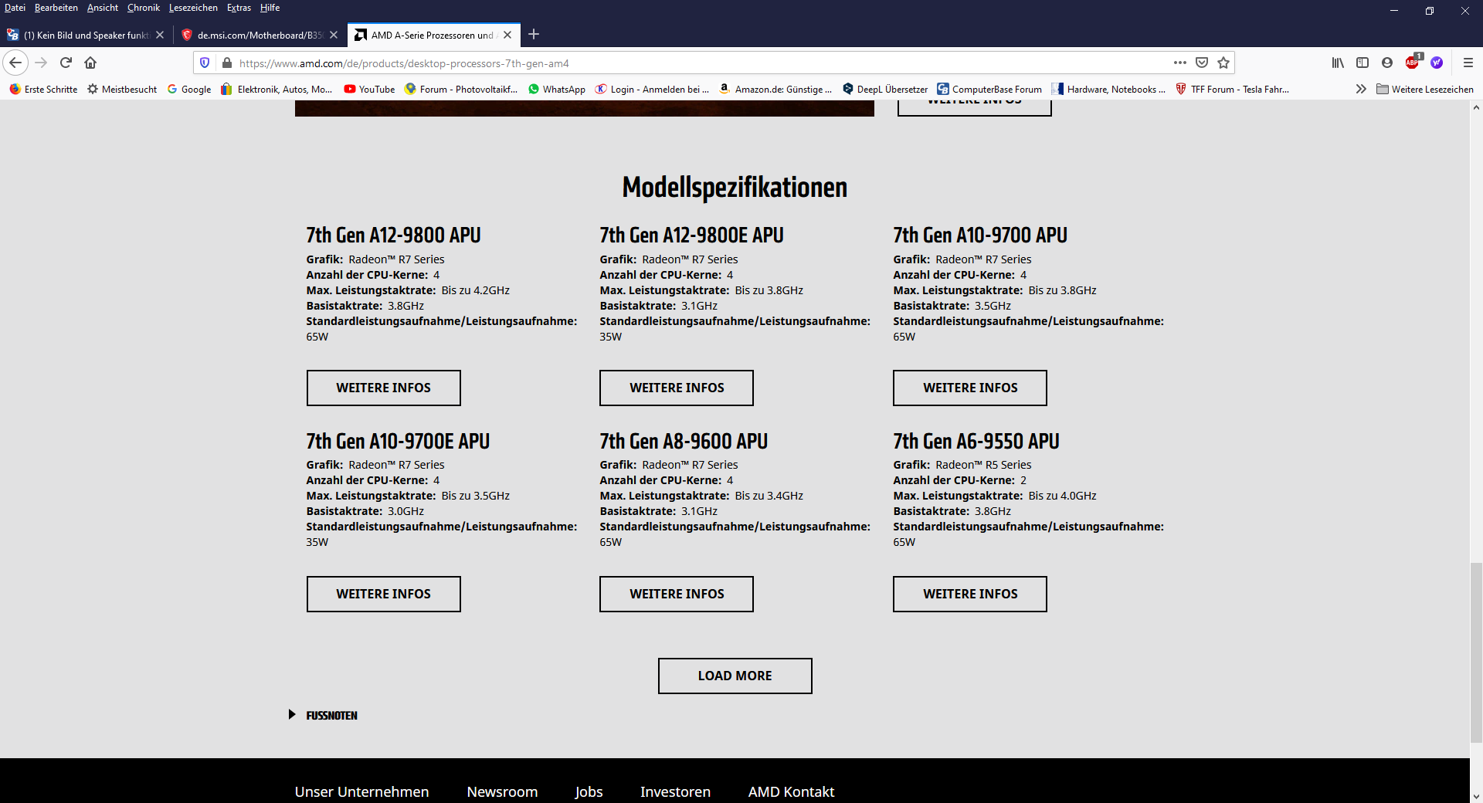Open Forum Photovoltaik bookmark
Image resolution: width=1483 pixels, height=803 pixels.
pyautogui.click(x=461, y=89)
